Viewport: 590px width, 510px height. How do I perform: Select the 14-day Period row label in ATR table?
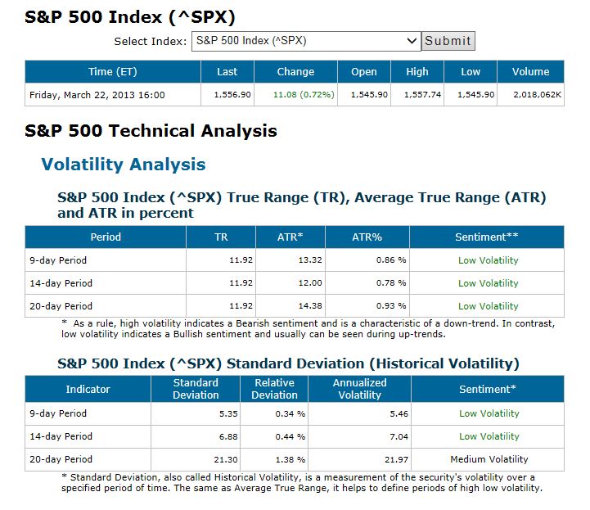pyautogui.click(x=61, y=283)
